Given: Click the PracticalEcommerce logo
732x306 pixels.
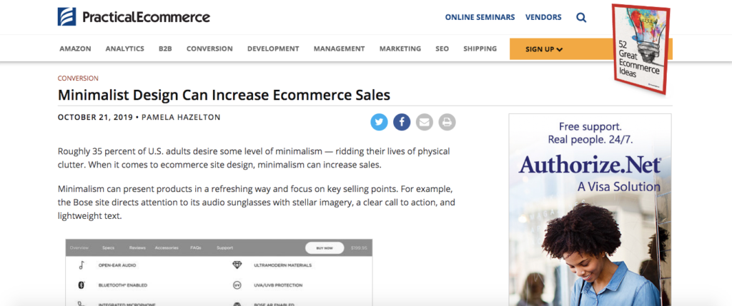Looking at the screenshot, I should (134, 17).
